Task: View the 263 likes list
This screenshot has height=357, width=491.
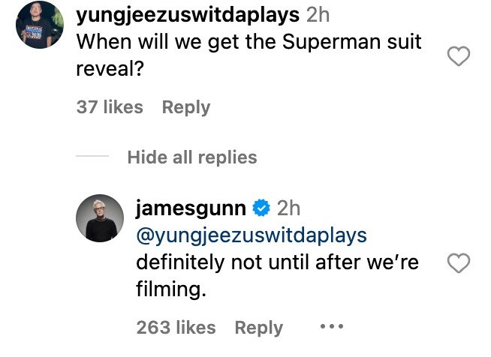Action: 176,328
